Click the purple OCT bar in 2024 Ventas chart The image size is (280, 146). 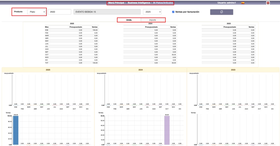click(167, 130)
